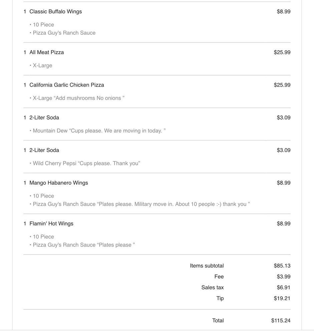Click the $85.13 subtotal amount

pos(282,266)
